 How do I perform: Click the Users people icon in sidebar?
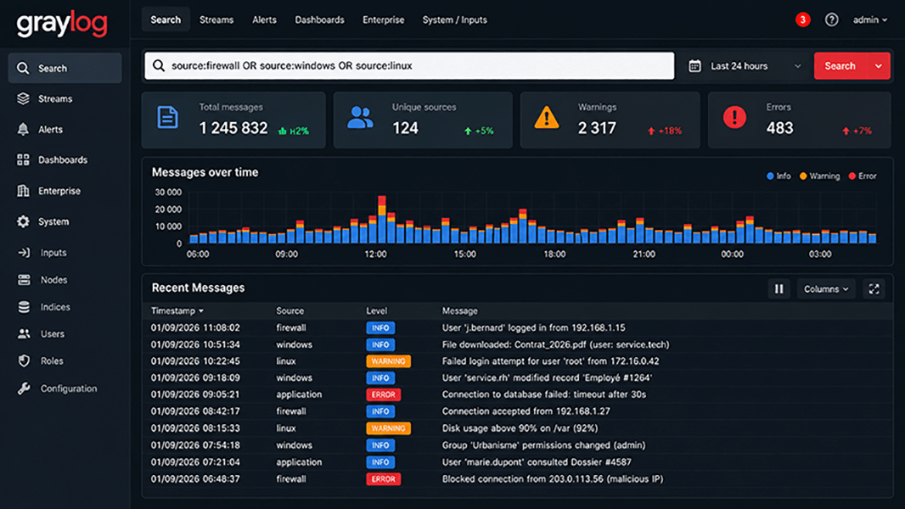(24, 333)
